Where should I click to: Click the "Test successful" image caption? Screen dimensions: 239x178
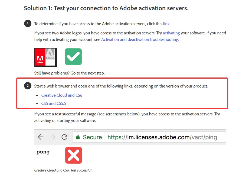pos(63,170)
